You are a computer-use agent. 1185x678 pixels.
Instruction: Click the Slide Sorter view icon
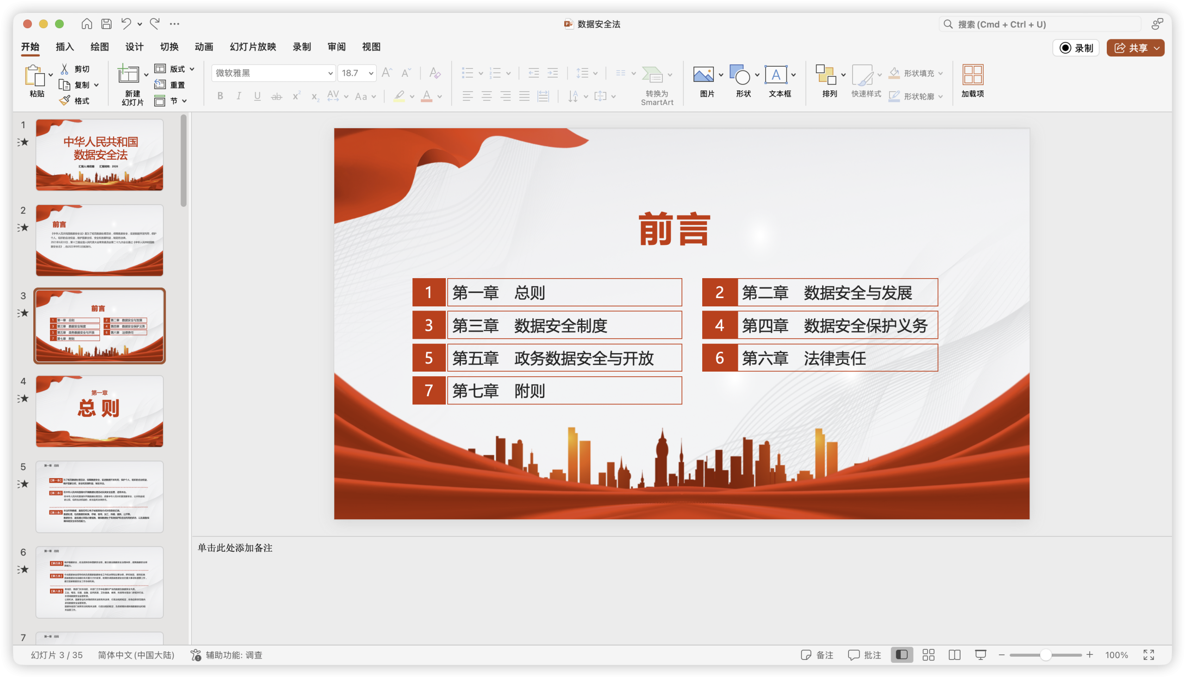click(928, 655)
